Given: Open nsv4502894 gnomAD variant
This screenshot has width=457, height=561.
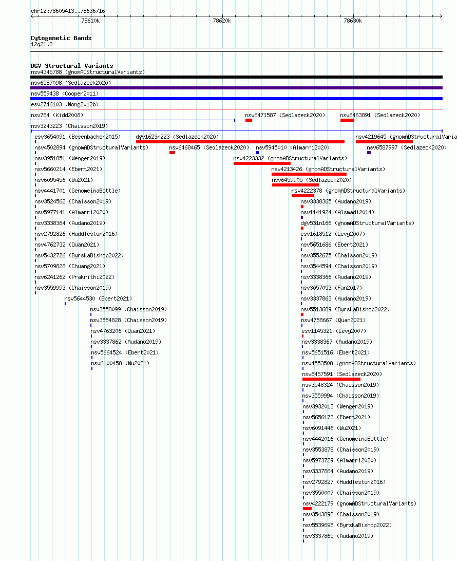Looking at the screenshot, I should click(91, 147).
